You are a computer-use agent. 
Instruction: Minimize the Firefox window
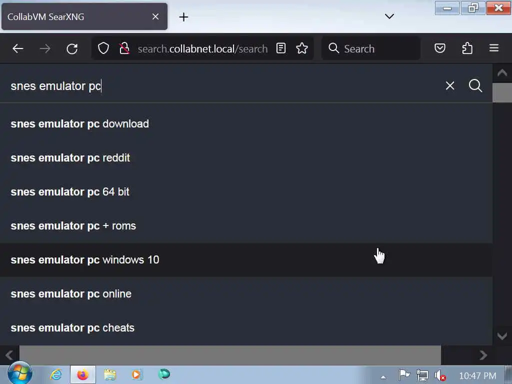click(x=447, y=8)
